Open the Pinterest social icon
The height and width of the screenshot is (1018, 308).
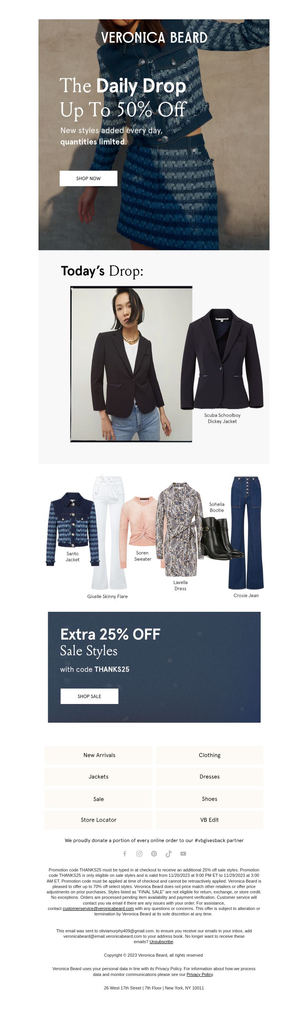(x=154, y=854)
